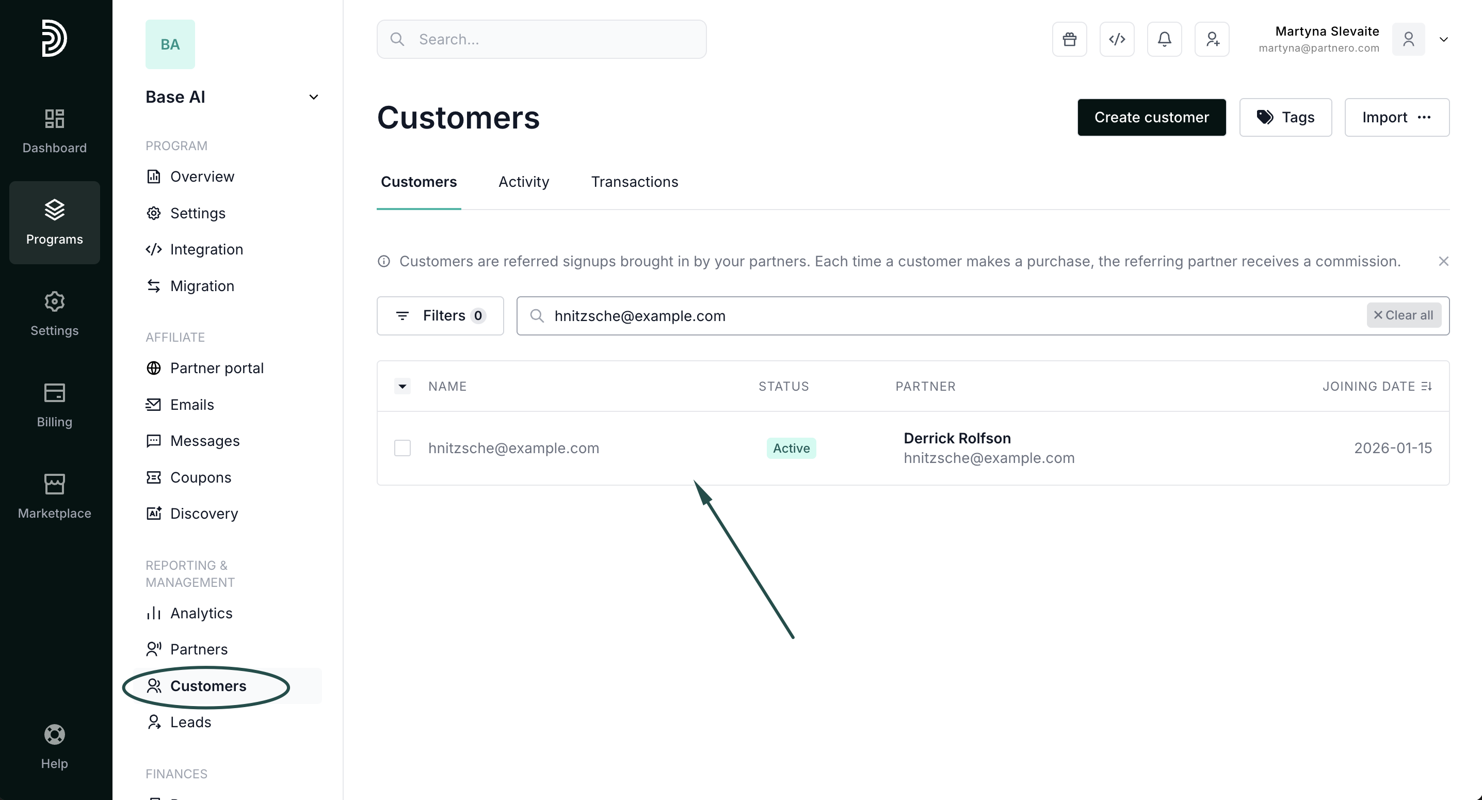This screenshot has width=1482, height=800.
Task: Open the Import more options menu
Action: (x=1424, y=117)
